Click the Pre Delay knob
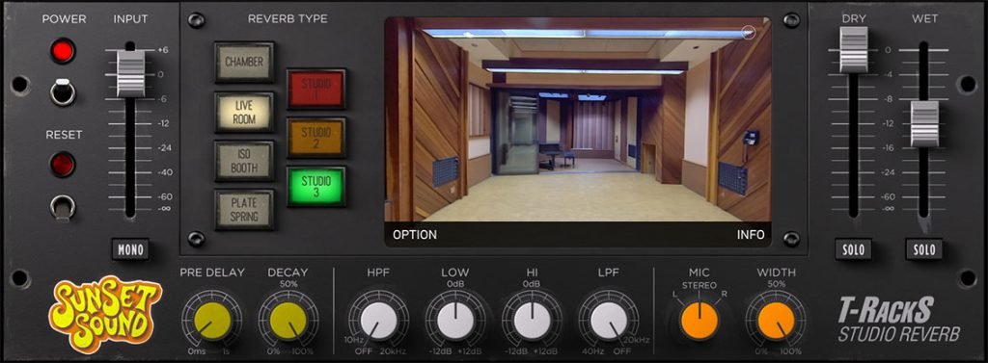The height and width of the screenshot is (363, 988). coord(212,321)
